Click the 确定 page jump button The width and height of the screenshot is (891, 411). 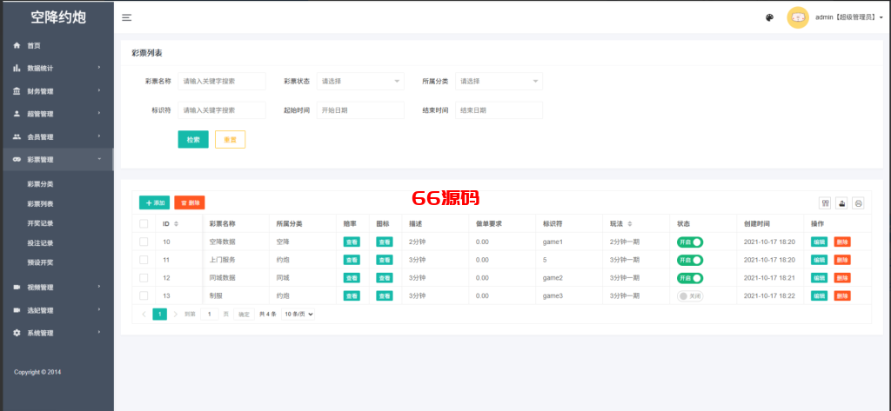click(x=244, y=314)
